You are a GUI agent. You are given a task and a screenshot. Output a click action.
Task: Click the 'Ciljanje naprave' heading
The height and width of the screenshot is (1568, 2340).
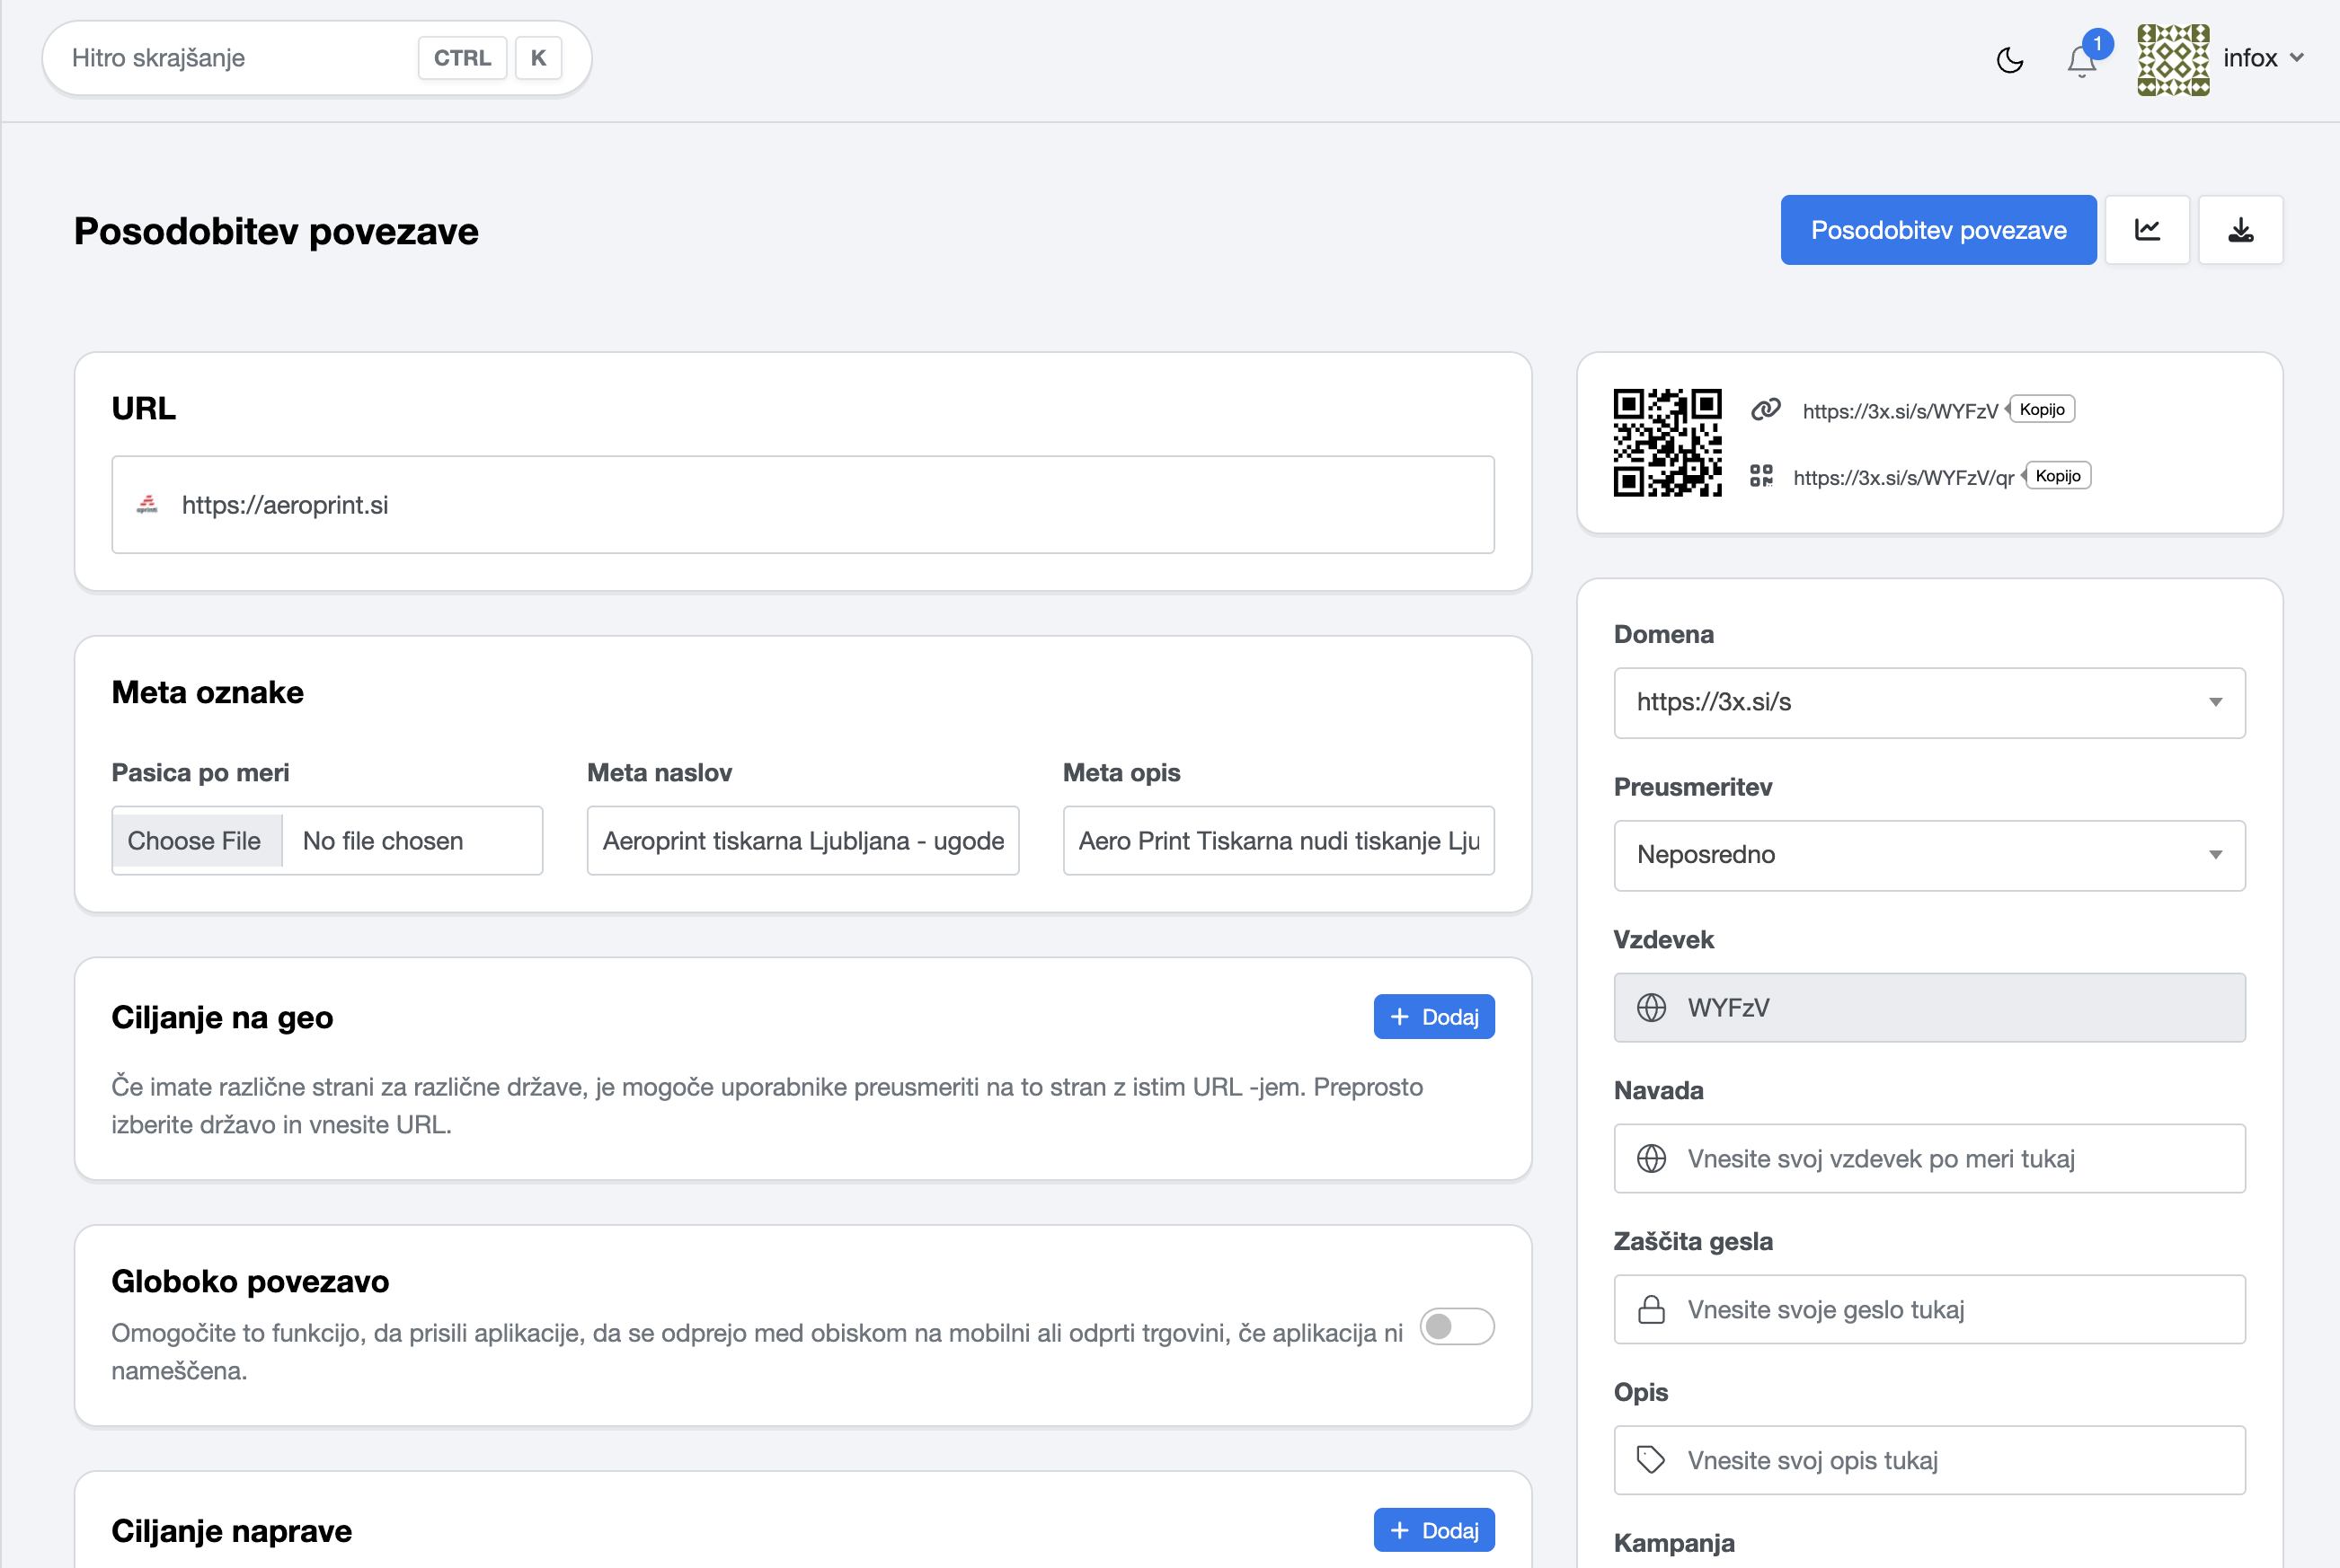pos(231,1531)
